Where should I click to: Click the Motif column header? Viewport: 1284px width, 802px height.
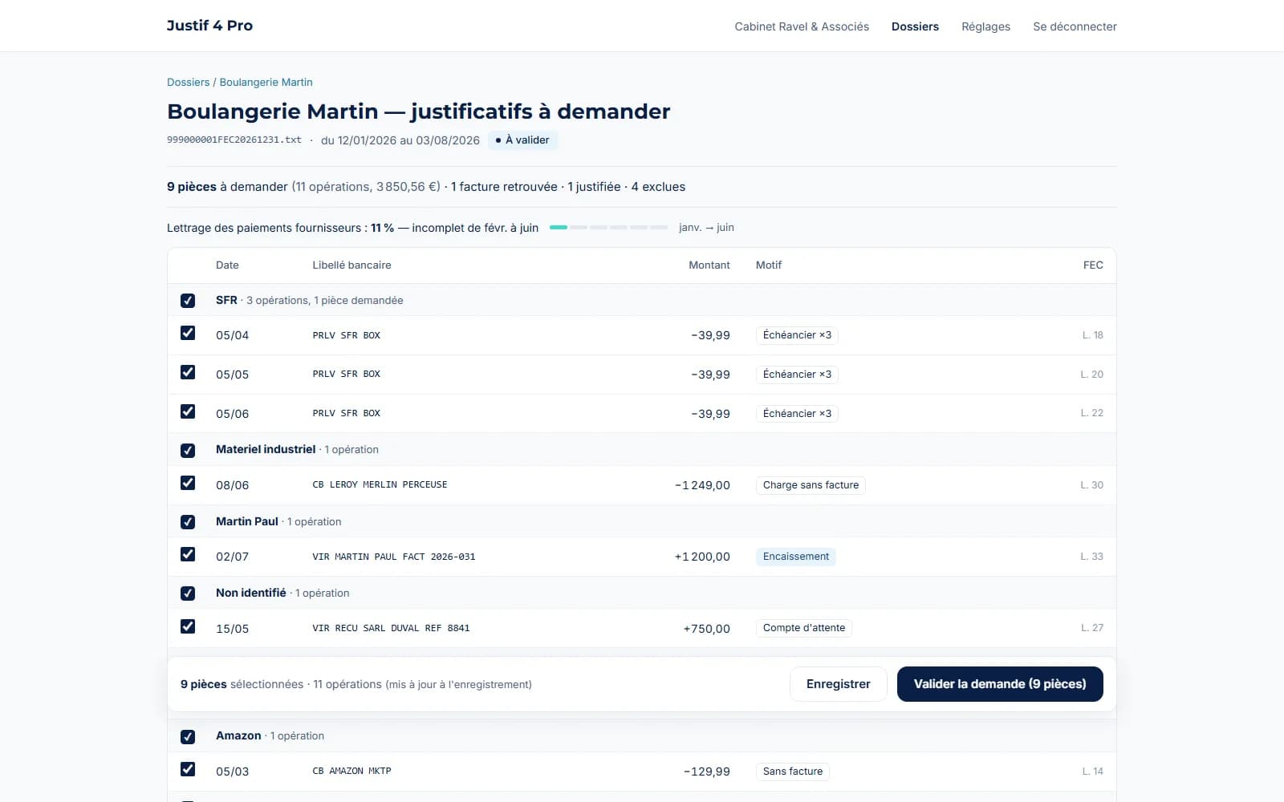pos(769,265)
